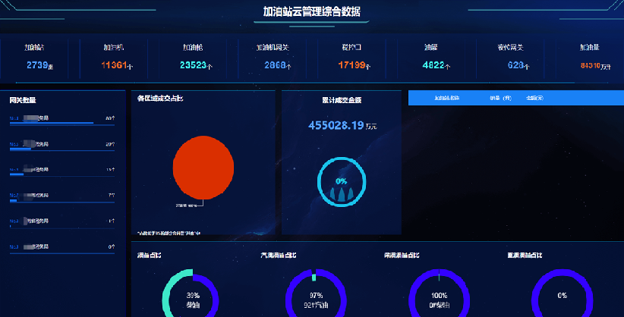This screenshot has width=624, height=317.
Task: Click the 加油量 stat label
Action: click(589, 47)
